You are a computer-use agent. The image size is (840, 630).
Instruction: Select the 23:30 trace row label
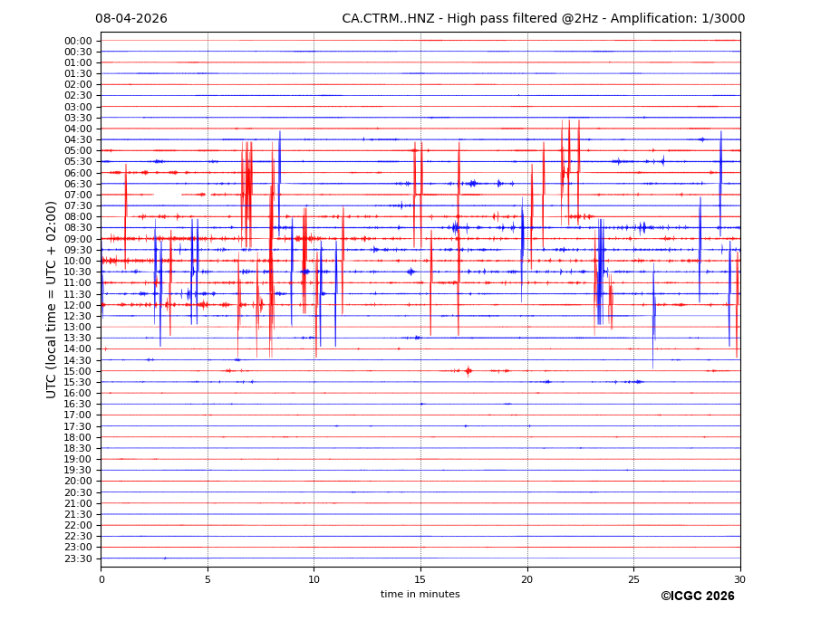coord(78,558)
